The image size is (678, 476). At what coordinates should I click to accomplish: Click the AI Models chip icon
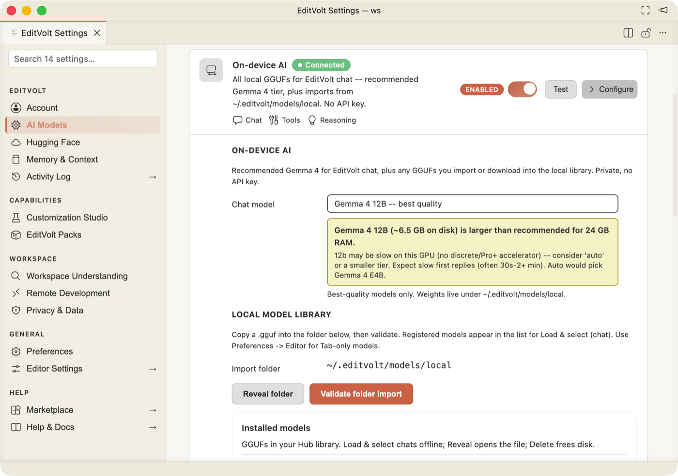click(16, 125)
